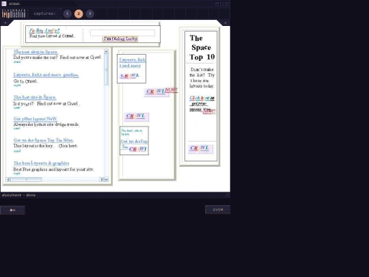Viewport: 369px width, 277px height.
Task: Click the back arrow button
Action: [12, 210]
